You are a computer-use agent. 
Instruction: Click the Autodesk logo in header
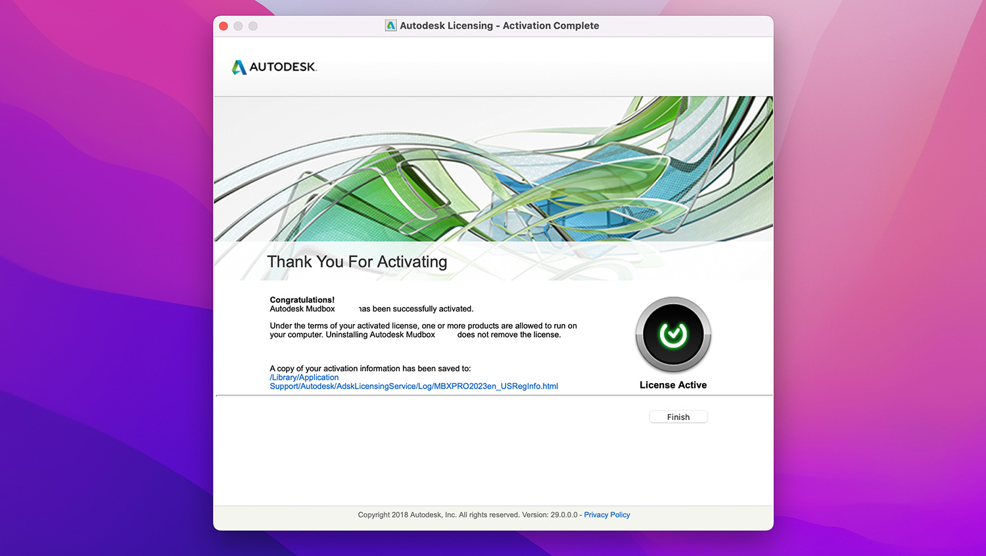[x=274, y=67]
